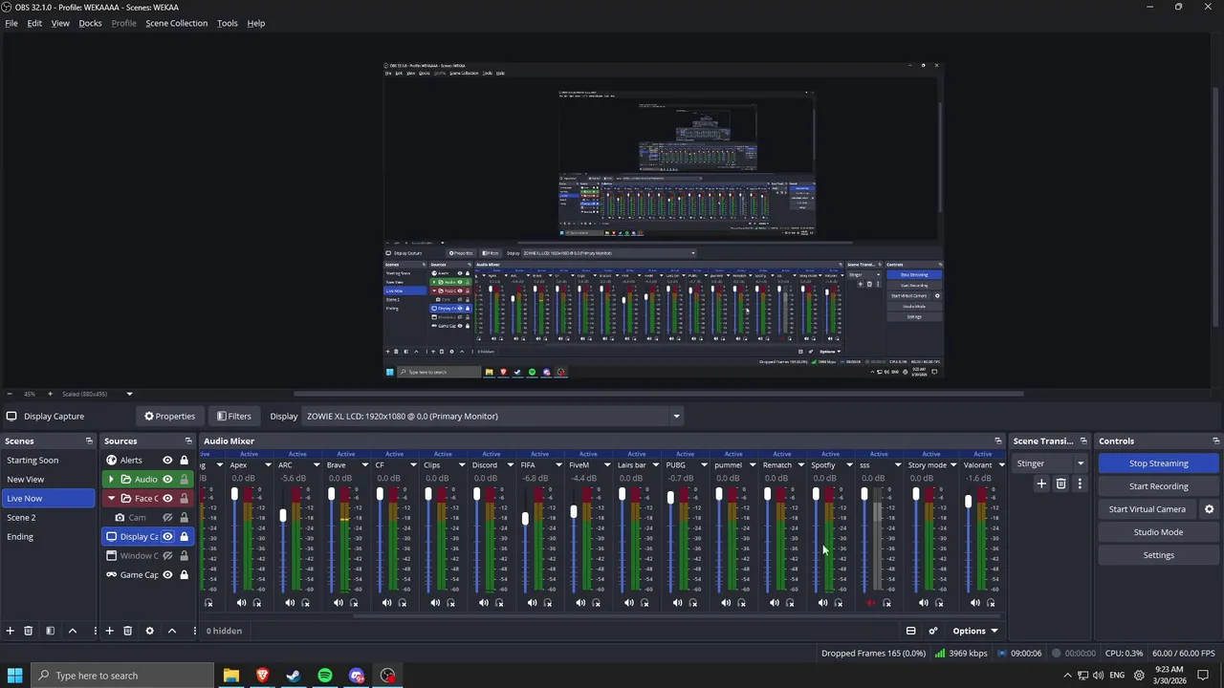
Task: Move source up arrow in Sources toolbar
Action: [171, 631]
